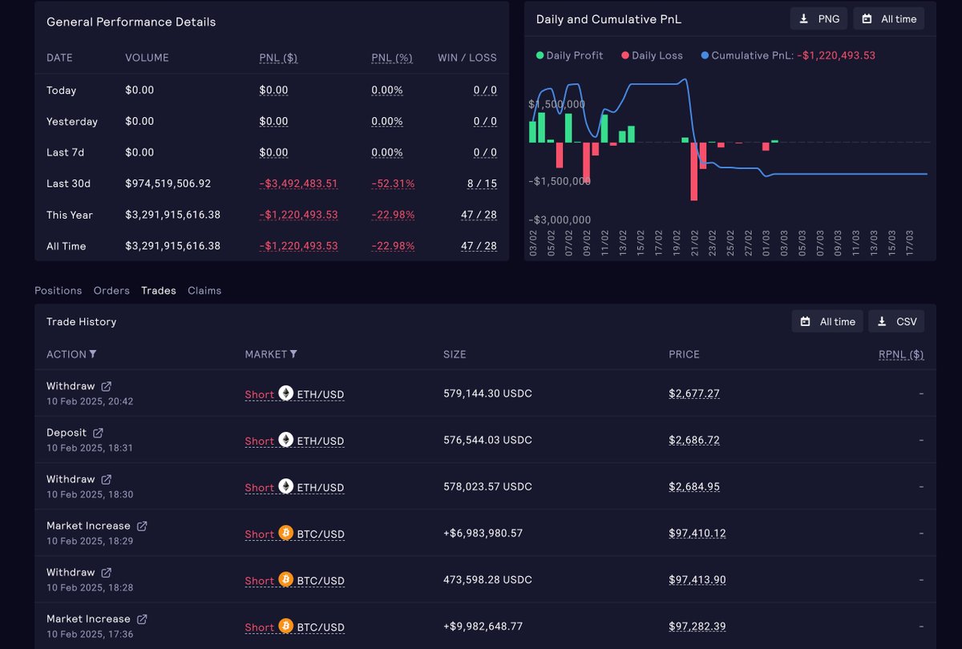962x649 pixels.
Task: Switch to the Positions tab
Action: [x=58, y=290]
